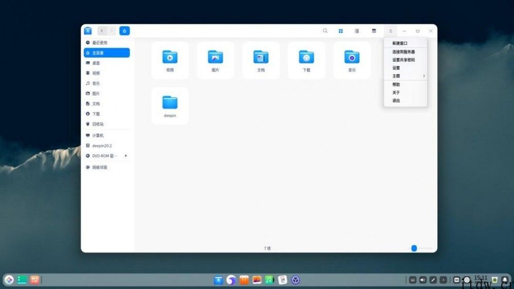Choose 连接到服务器 from the menu
The height and width of the screenshot is (289, 514).
(406, 52)
